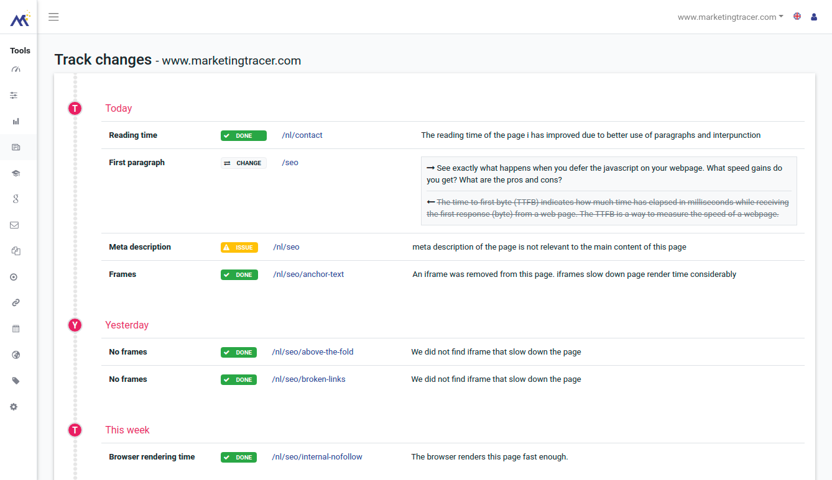
Task: Open the gear settings in sidebar
Action: (x=14, y=407)
